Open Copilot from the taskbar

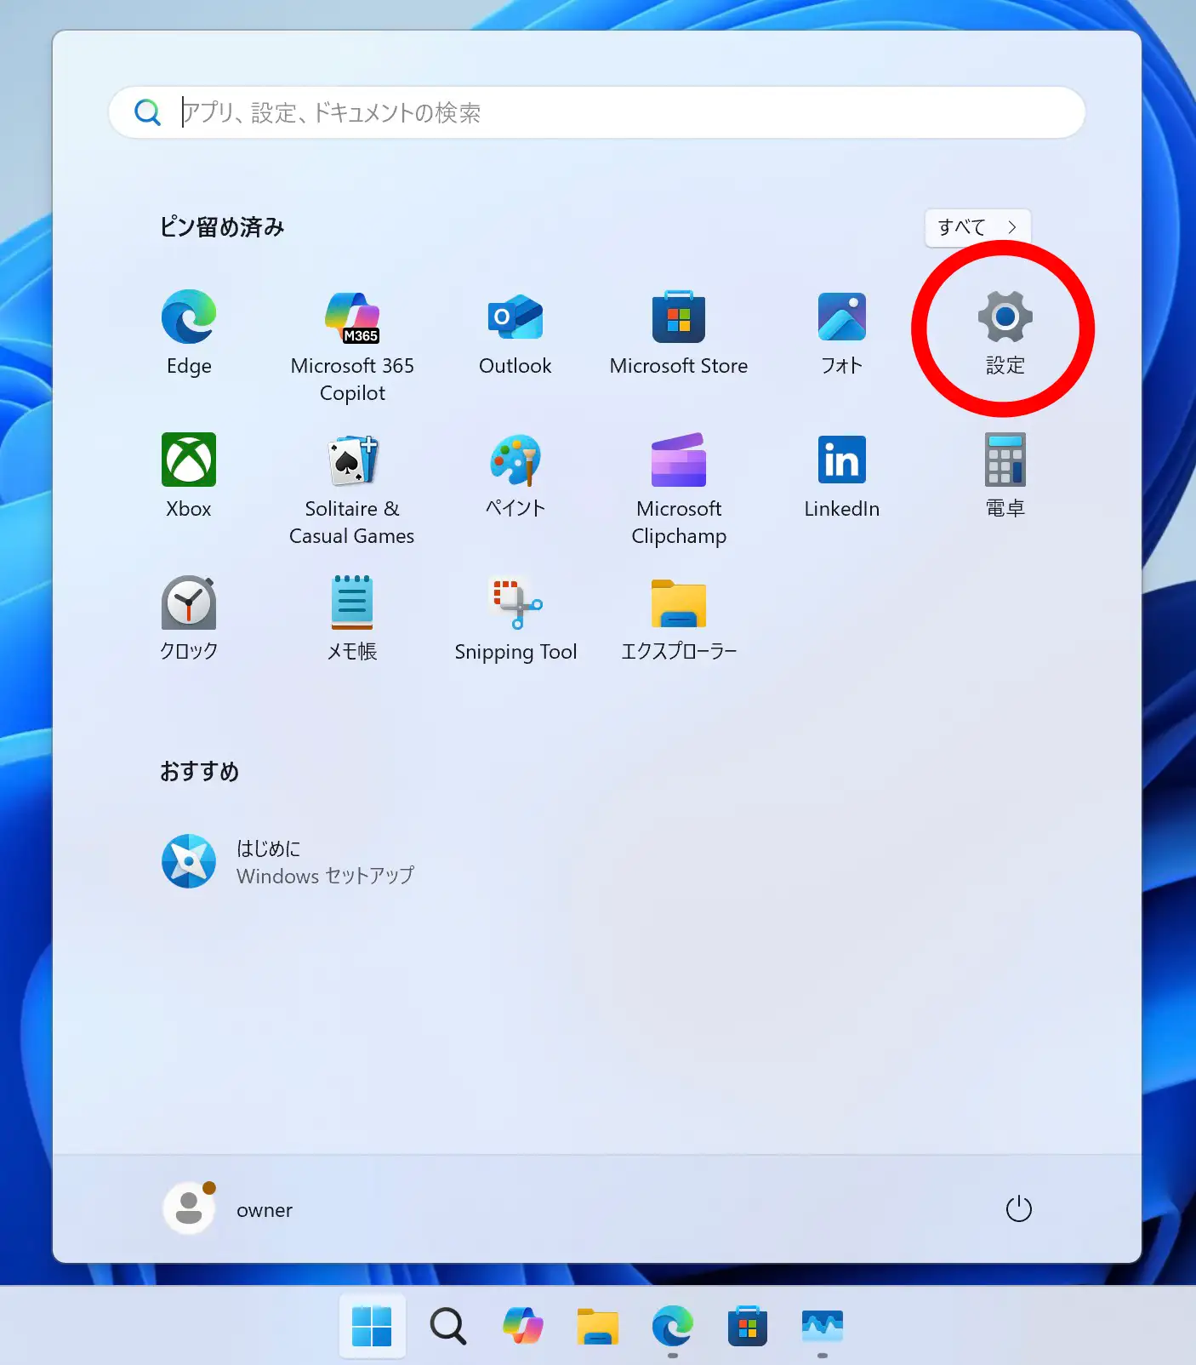[x=522, y=1326]
